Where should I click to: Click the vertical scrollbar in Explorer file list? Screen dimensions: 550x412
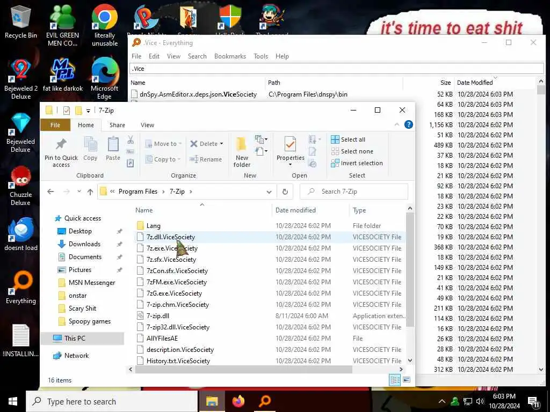[x=410, y=270]
